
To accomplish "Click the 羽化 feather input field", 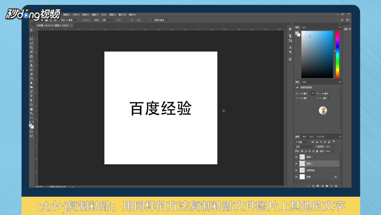I will click(x=72, y=20).
